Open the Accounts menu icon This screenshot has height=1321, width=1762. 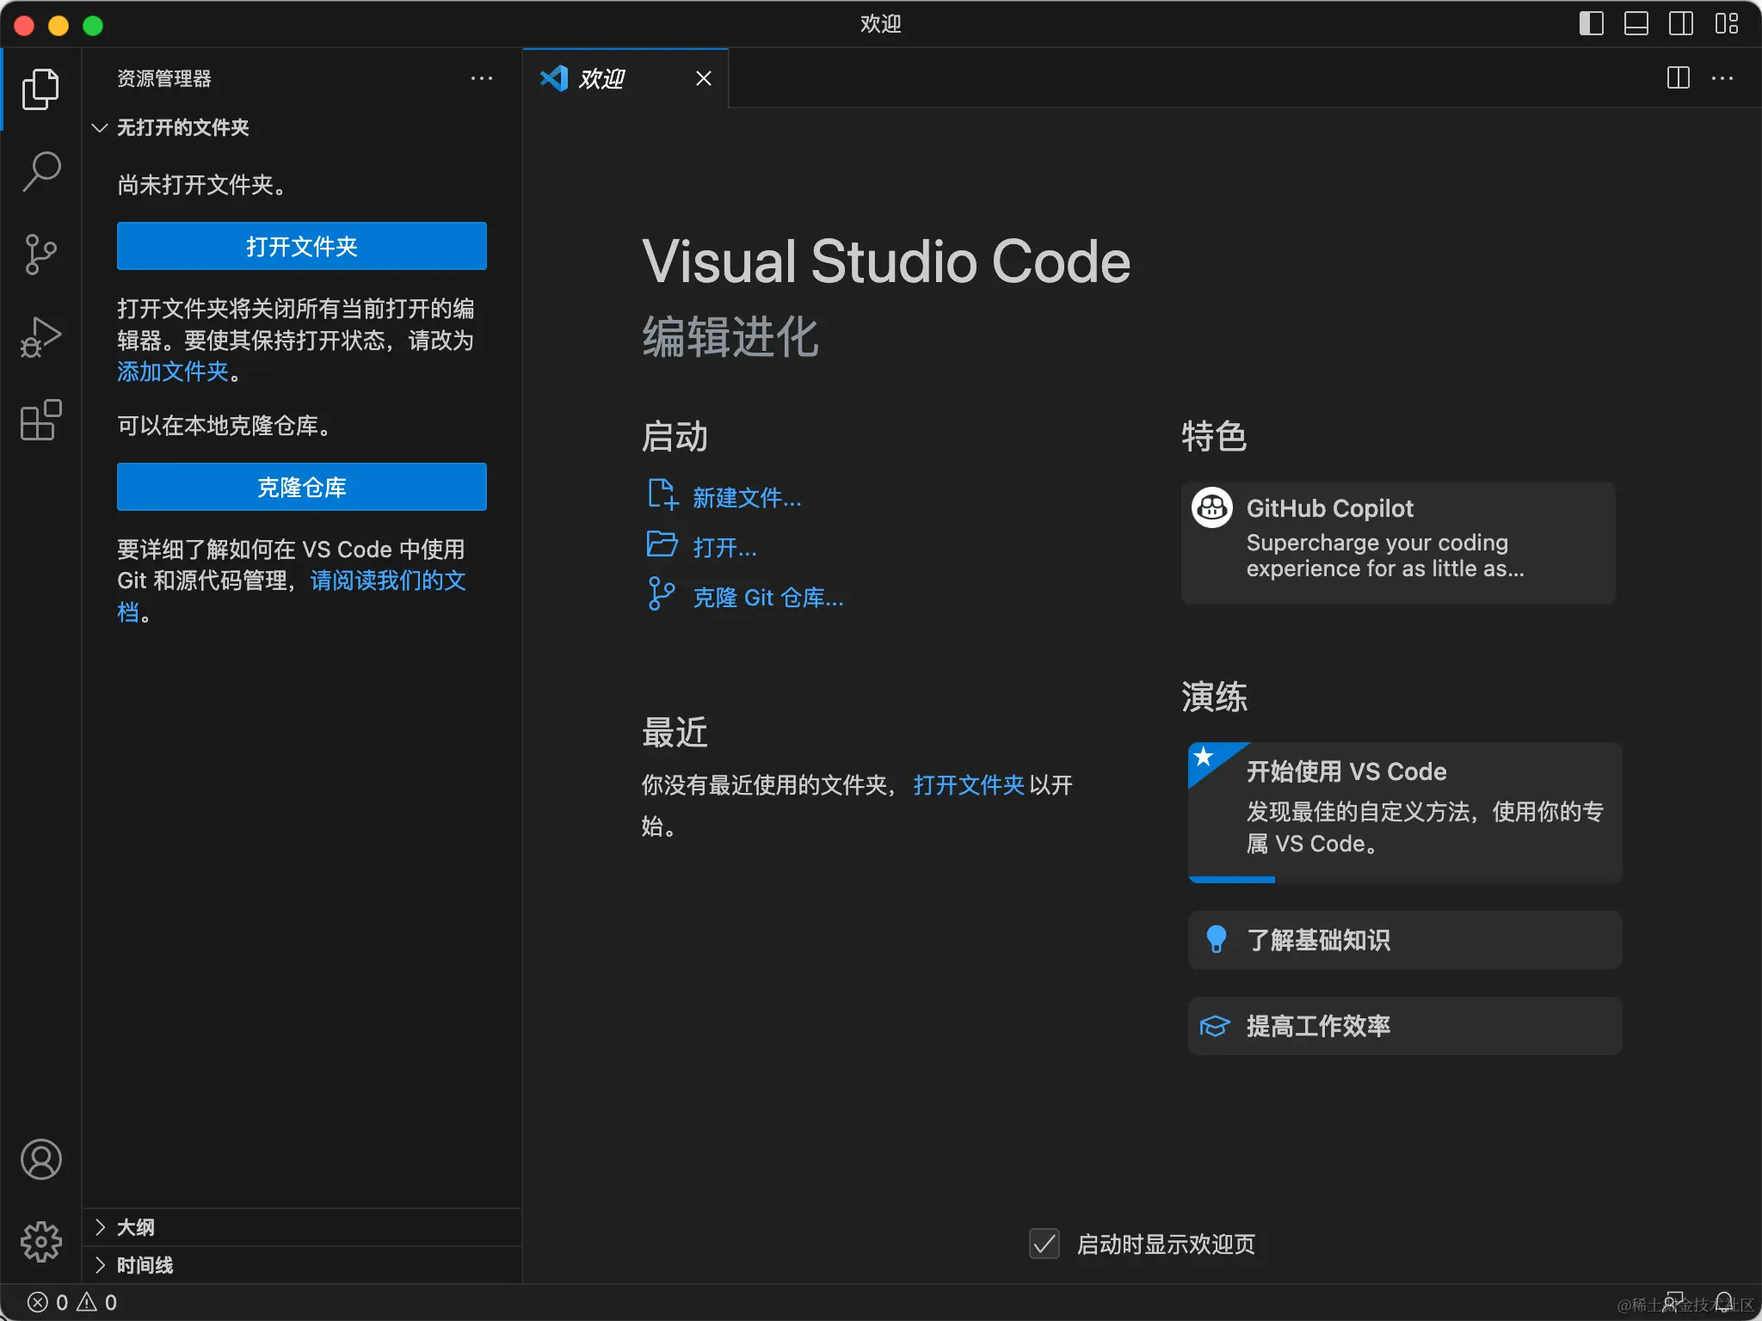(x=40, y=1159)
